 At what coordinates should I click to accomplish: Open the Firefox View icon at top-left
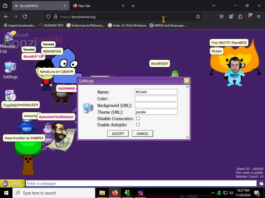tap(5, 6)
